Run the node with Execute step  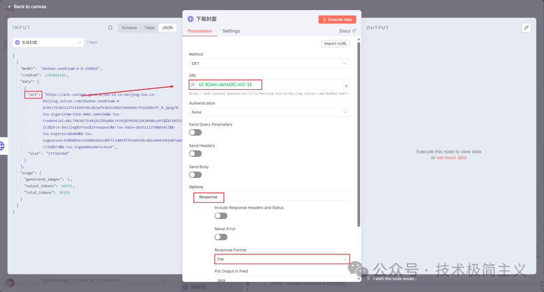(337, 20)
